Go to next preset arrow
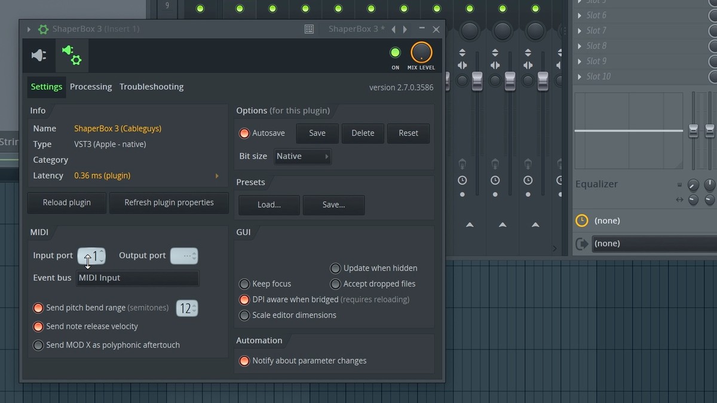The width and height of the screenshot is (717, 403). 405,29
